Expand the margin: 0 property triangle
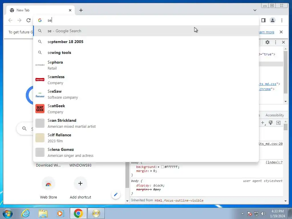This screenshot has height=219, width=292. click(151, 171)
